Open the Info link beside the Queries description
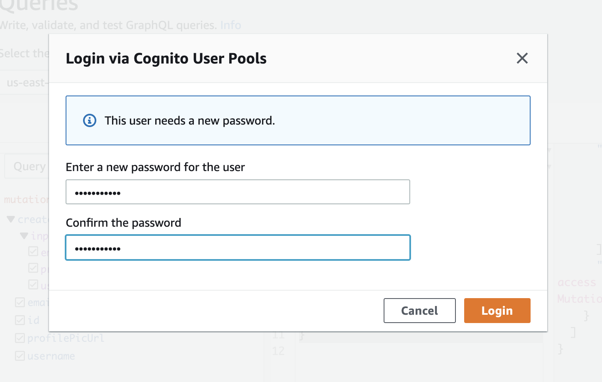 coord(230,25)
